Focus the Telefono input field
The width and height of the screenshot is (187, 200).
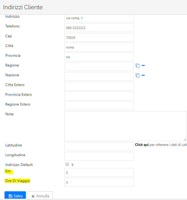click(99, 27)
